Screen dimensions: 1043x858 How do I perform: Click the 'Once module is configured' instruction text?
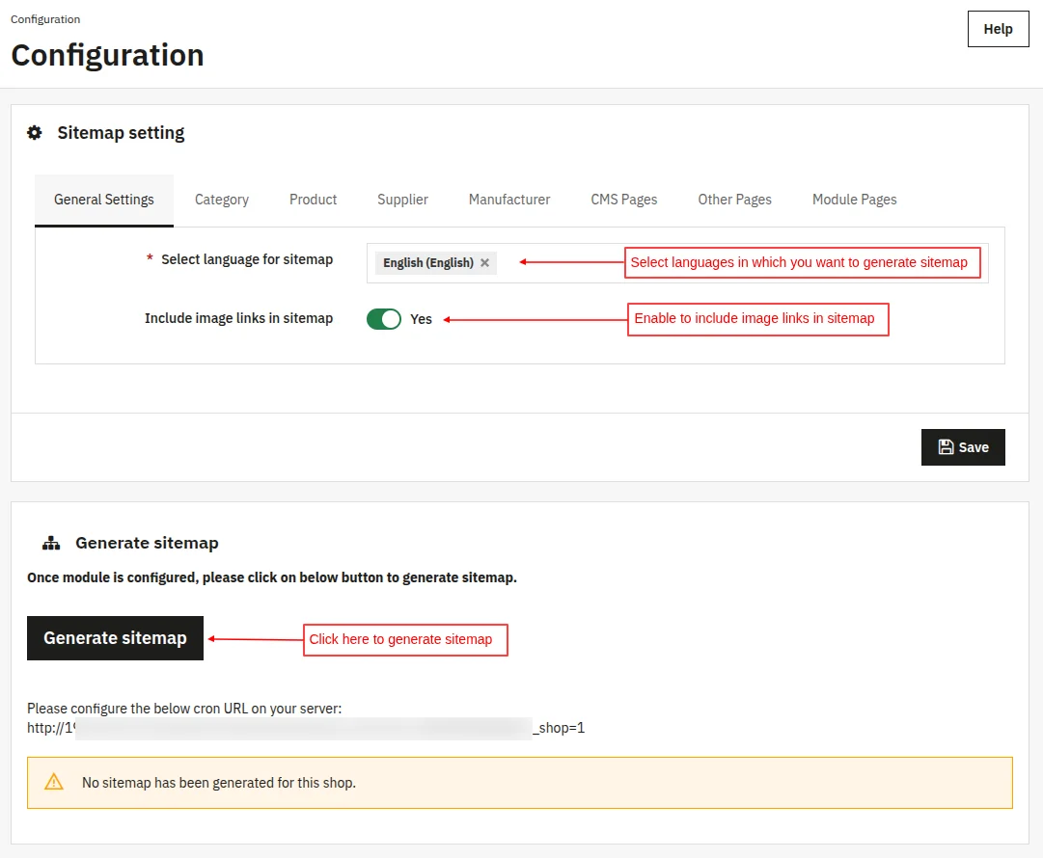pos(272,577)
